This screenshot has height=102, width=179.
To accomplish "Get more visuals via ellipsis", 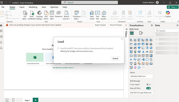I will 143,67.
